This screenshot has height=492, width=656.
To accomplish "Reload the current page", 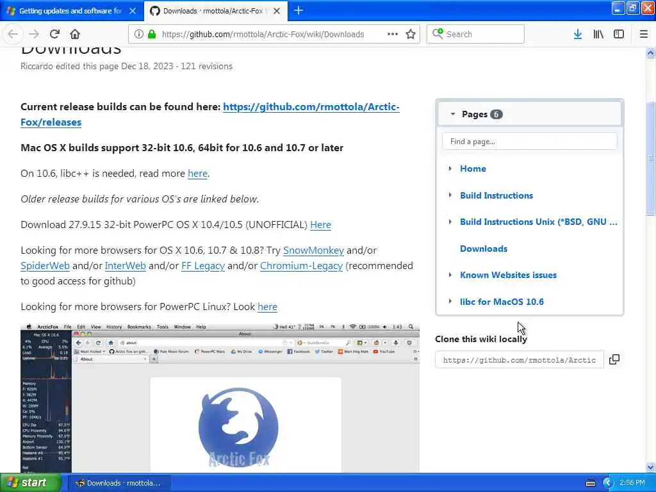I will 54,34.
